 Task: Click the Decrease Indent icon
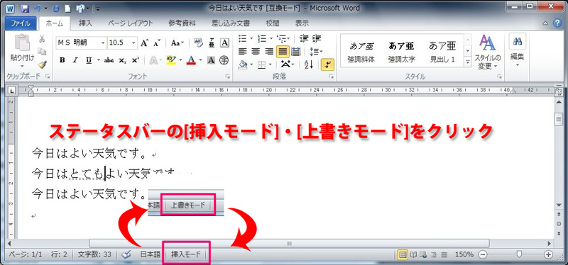(x=304, y=38)
